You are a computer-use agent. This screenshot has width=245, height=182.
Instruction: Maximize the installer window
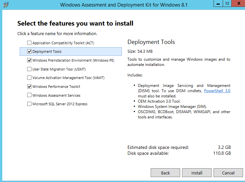227,4
